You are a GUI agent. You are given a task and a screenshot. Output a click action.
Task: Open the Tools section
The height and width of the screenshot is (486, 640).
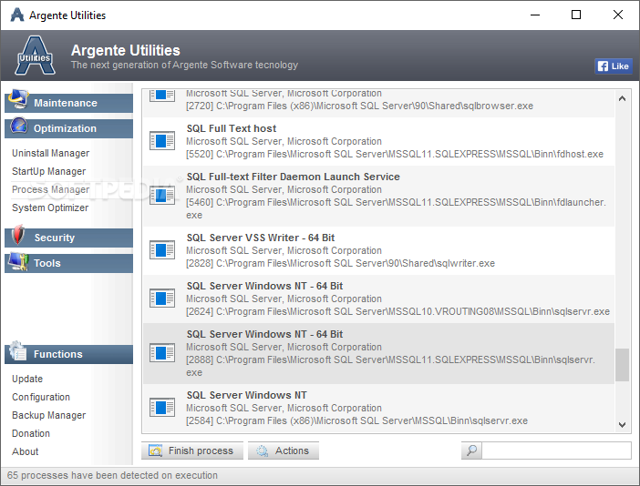(68, 263)
